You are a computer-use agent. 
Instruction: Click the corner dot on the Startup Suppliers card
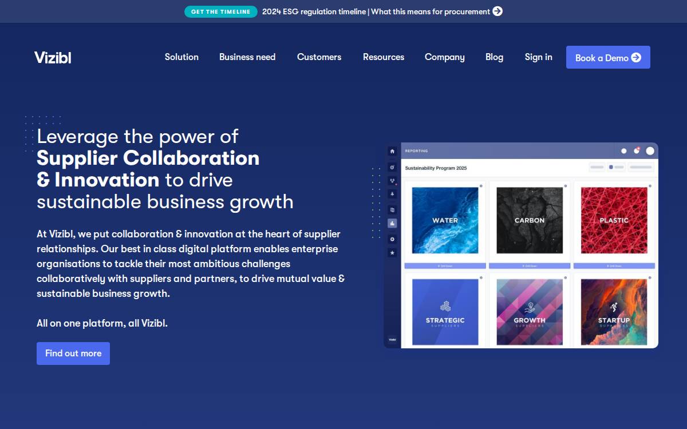pyautogui.click(x=650, y=277)
